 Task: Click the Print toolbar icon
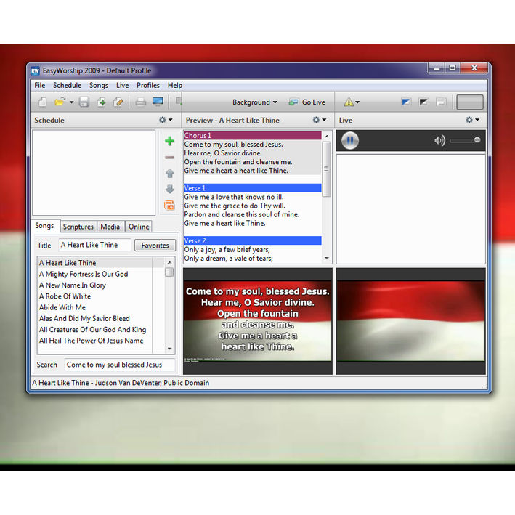(141, 102)
